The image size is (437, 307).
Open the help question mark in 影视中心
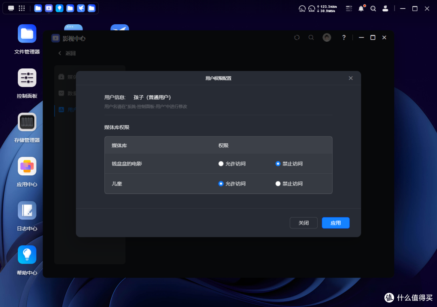(344, 37)
